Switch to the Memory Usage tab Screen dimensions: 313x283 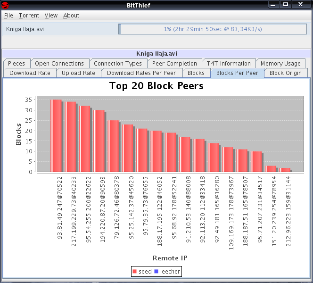280,64
